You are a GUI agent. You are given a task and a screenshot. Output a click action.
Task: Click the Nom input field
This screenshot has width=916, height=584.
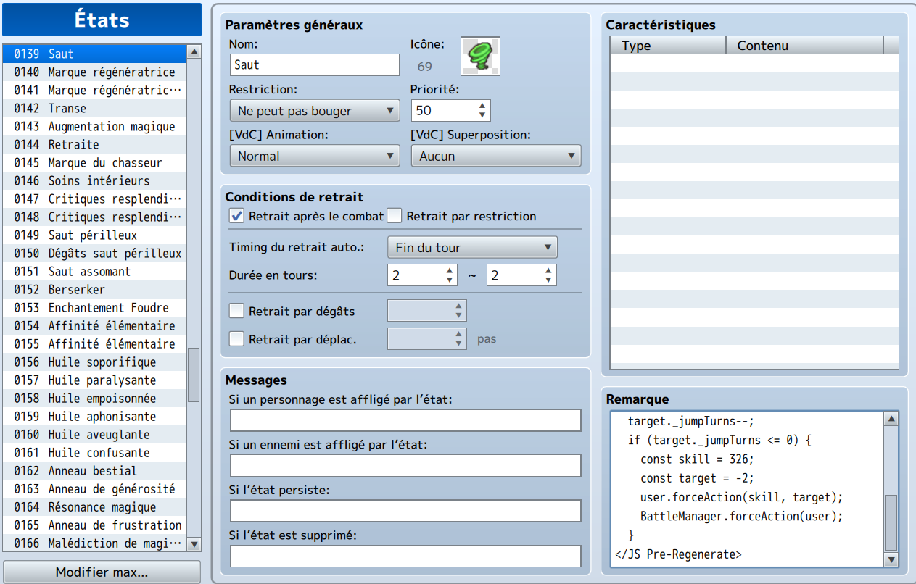tap(314, 64)
